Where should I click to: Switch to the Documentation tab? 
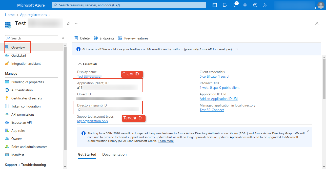pos(114,154)
